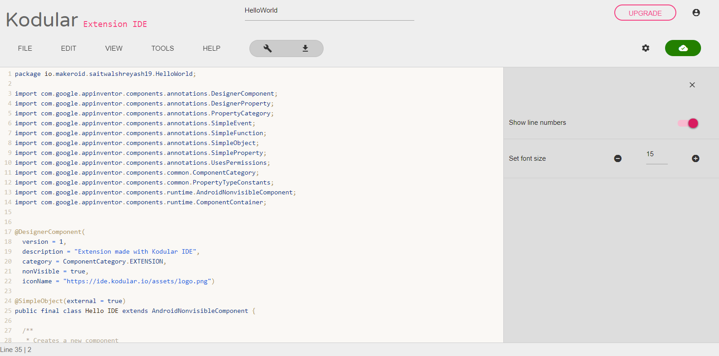Viewport: 719px width, 356px height.
Task: Open the FILE menu
Action: 25,48
